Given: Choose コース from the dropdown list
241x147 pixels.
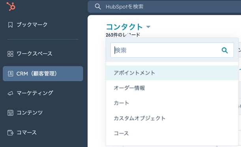Looking at the screenshot, I should pos(172,133).
